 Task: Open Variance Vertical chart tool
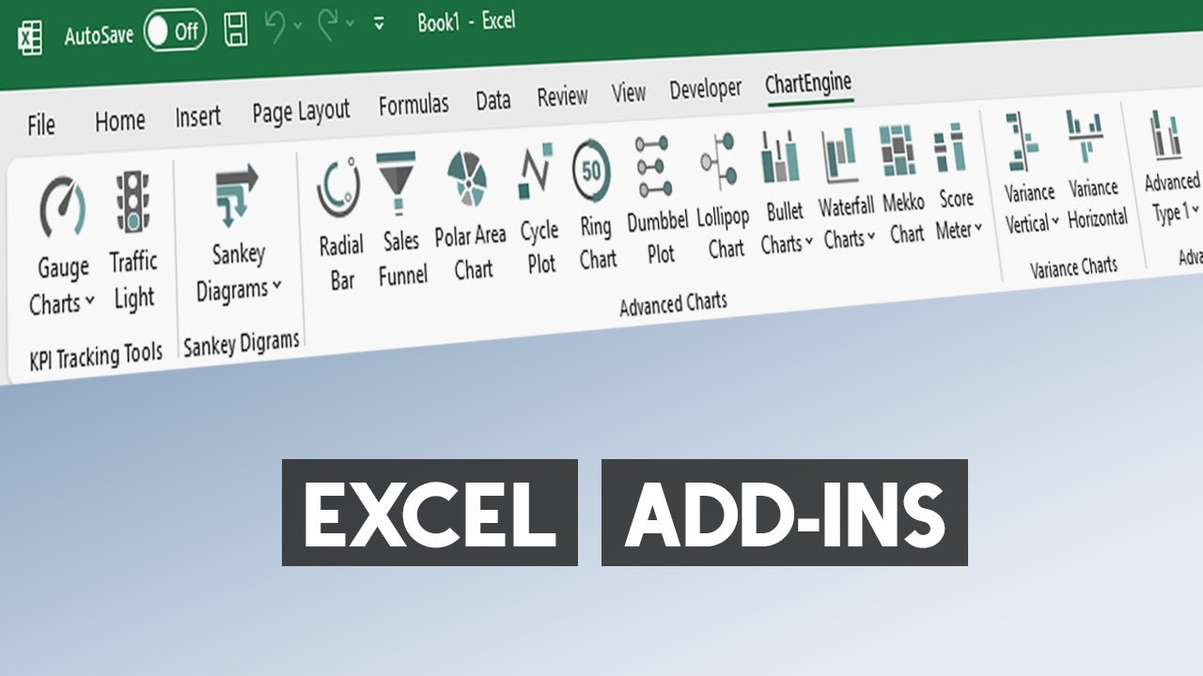click(x=1030, y=174)
